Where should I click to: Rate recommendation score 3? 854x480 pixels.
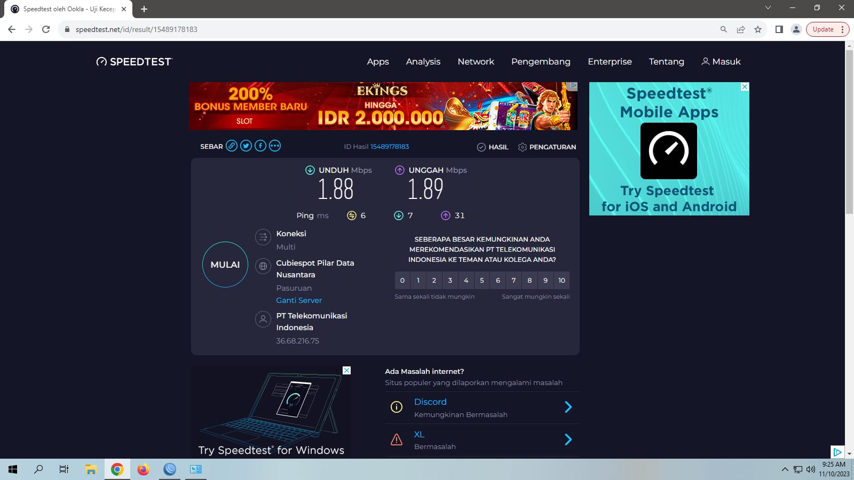[x=450, y=281]
